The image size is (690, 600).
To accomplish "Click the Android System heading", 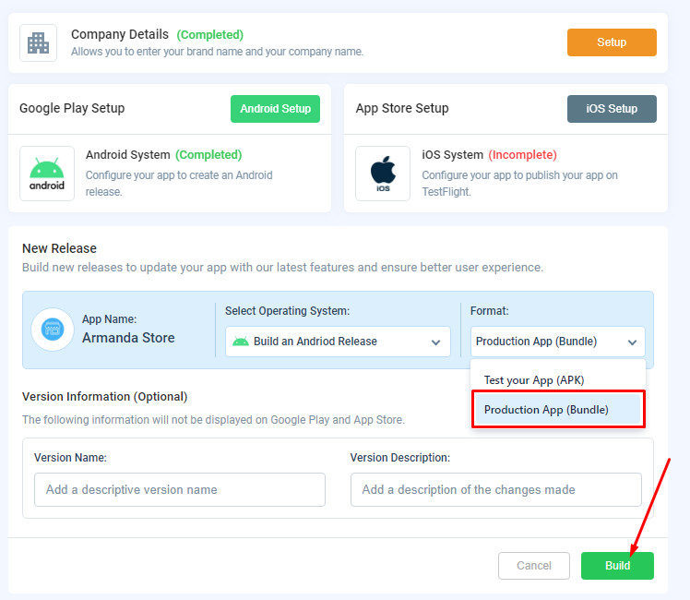I will pyautogui.click(x=127, y=155).
